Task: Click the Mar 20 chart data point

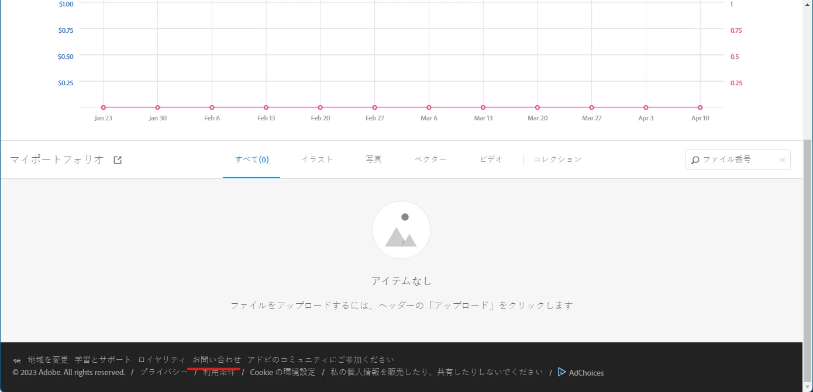Action: point(538,107)
